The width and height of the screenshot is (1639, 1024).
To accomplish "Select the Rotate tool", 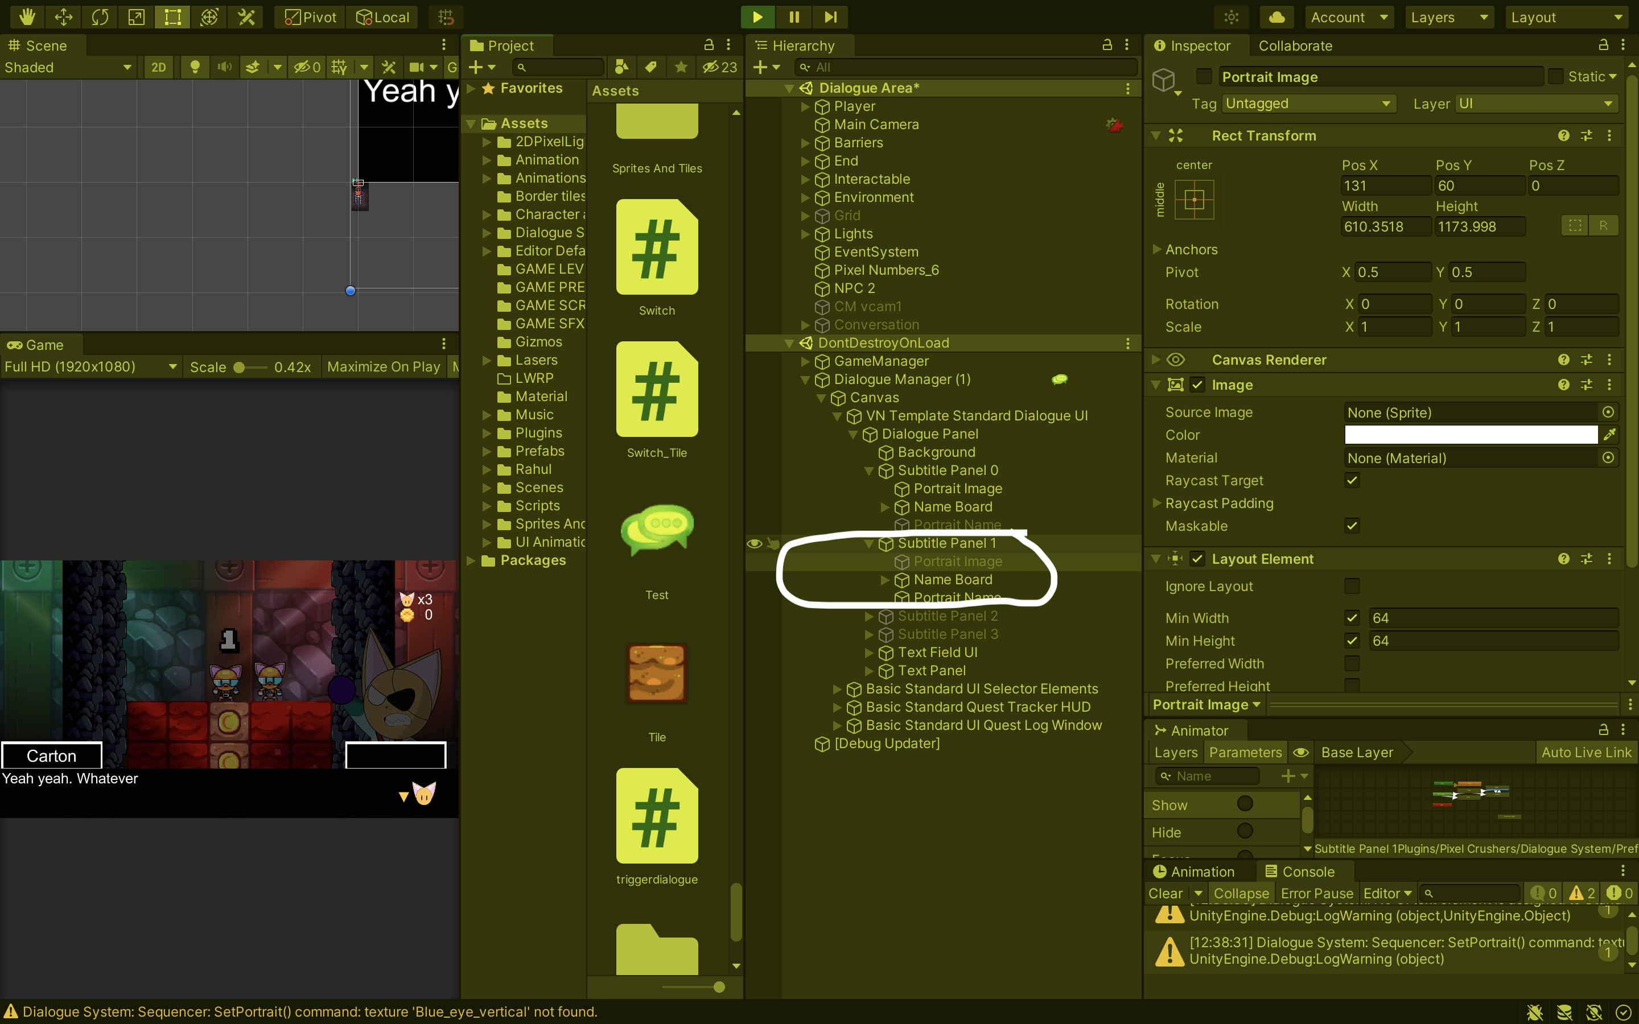I will pyautogui.click(x=100, y=17).
